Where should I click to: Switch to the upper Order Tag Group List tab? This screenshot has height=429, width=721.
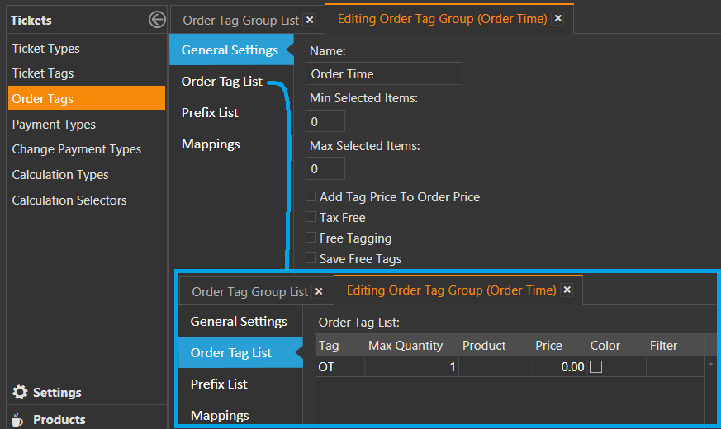pyautogui.click(x=240, y=20)
